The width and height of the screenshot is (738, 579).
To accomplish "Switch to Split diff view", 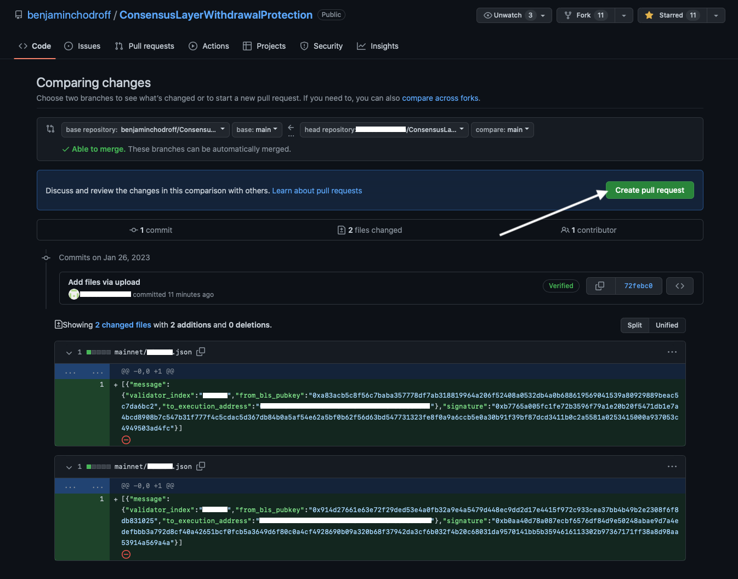I will pyautogui.click(x=634, y=325).
